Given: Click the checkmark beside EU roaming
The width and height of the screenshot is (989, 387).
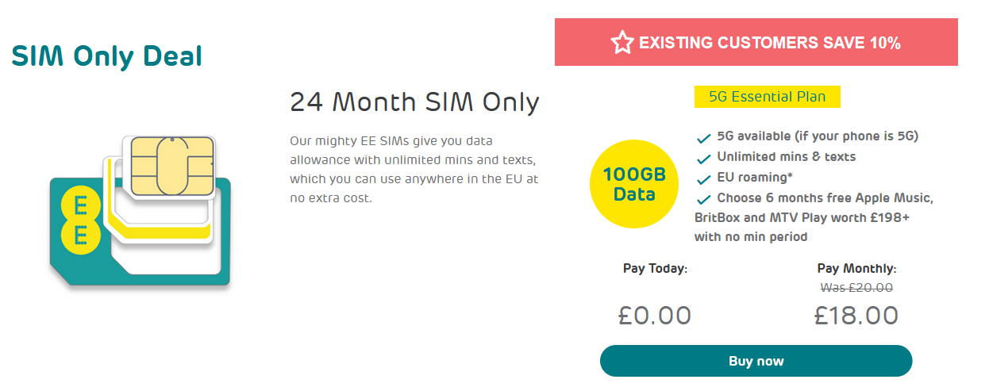Looking at the screenshot, I should 703,179.
